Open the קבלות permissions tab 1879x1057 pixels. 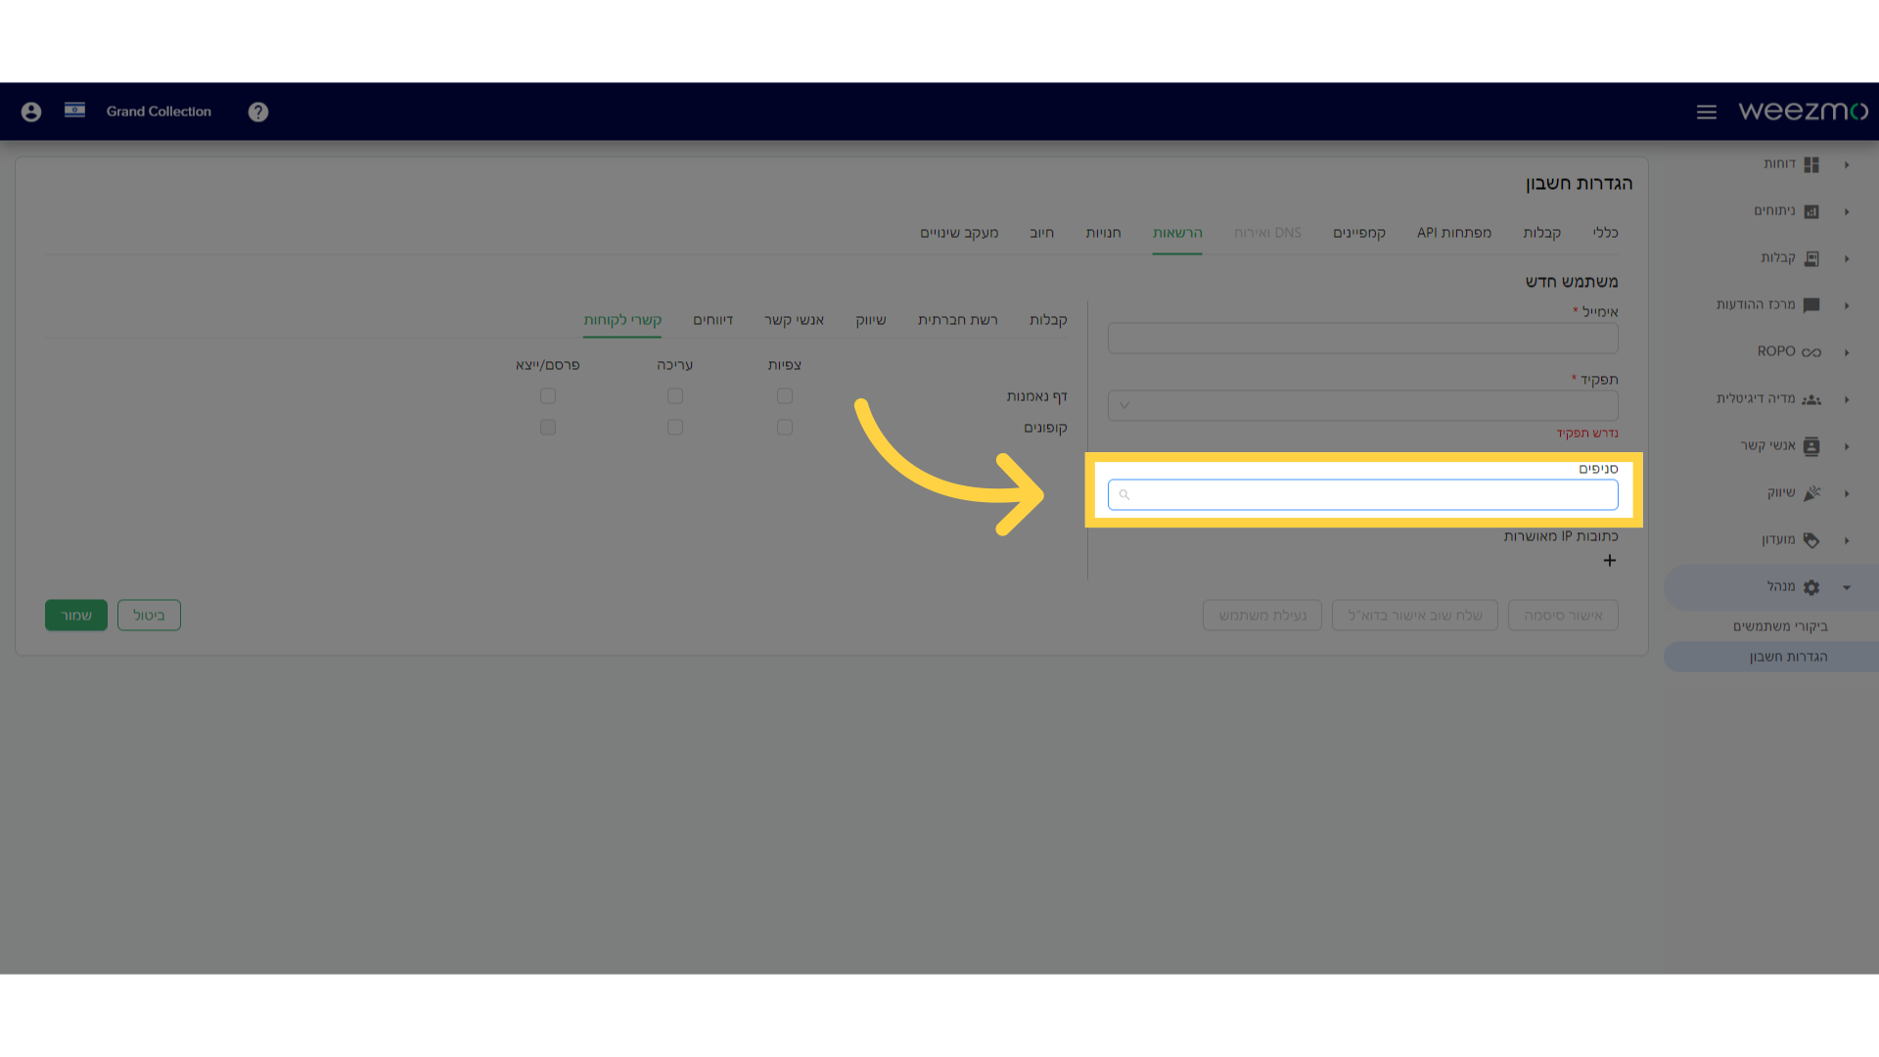(1048, 320)
